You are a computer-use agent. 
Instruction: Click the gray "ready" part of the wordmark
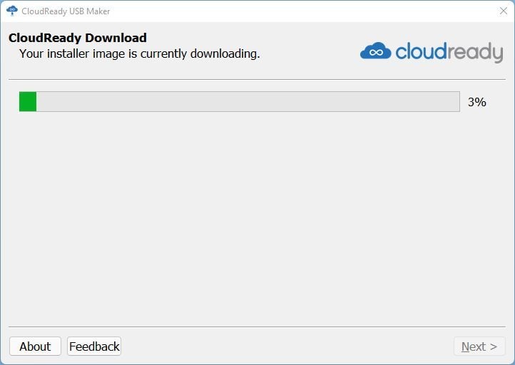[475, 53]
